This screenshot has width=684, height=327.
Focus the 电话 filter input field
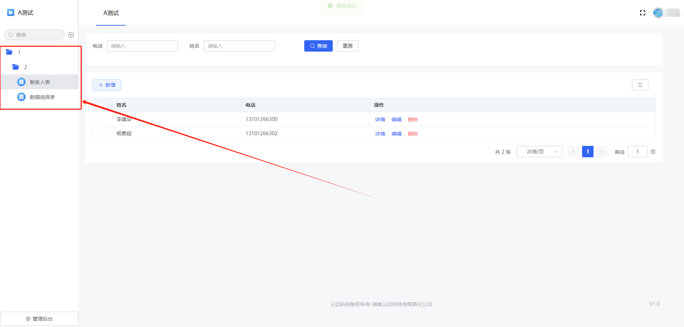[142, 46]
